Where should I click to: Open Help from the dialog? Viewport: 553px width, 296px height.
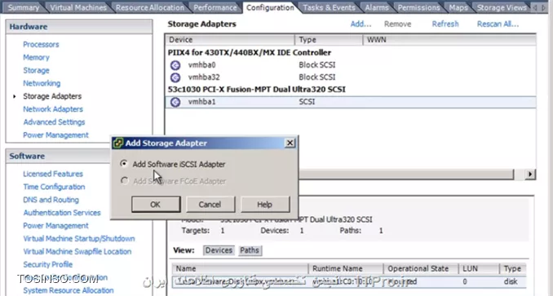click(x=264, y=205)
